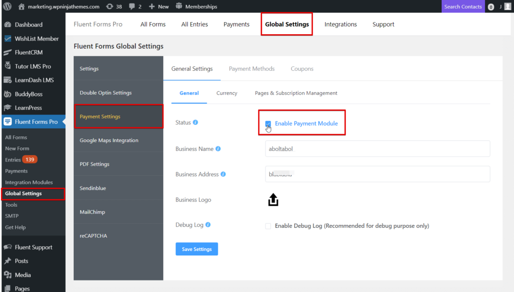Open the Payments top tab
Image resolution: width=514 pixels, height=292 pixels.
click(237, 24)
